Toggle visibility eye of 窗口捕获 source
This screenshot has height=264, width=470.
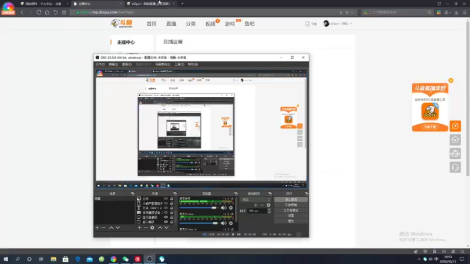[x=166, y=222]
